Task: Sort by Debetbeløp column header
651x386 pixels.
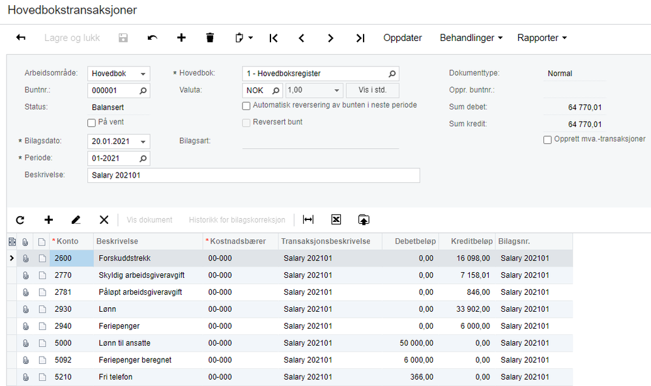Action: point(410,241)
